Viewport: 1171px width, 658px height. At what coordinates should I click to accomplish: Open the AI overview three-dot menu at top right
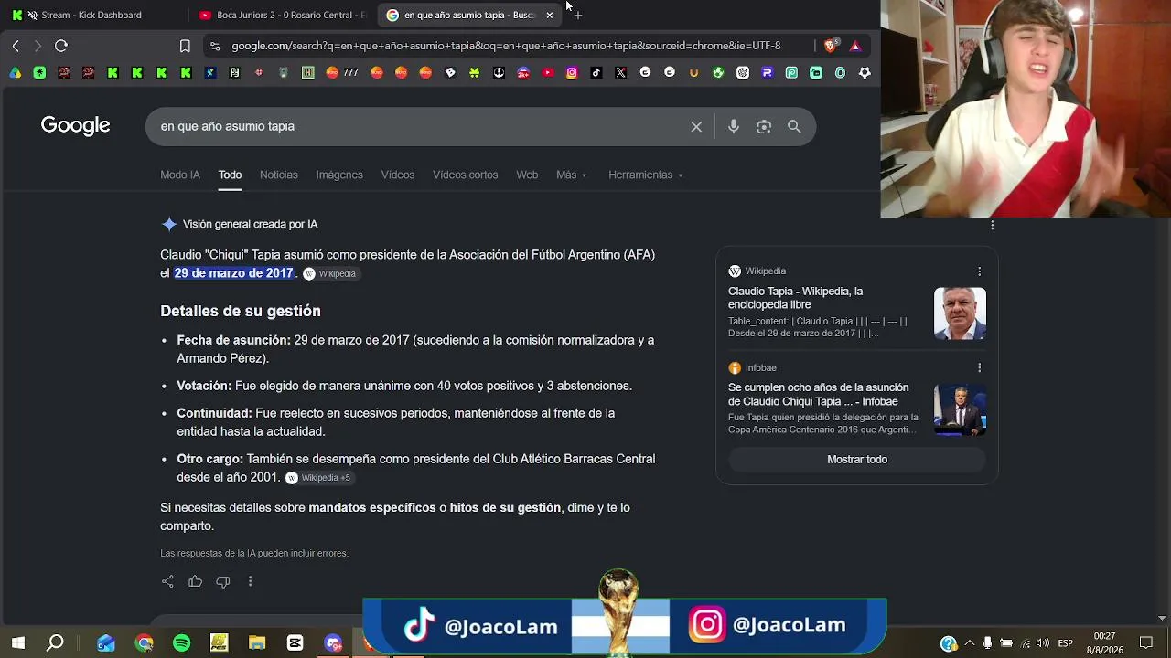(993, 225)
